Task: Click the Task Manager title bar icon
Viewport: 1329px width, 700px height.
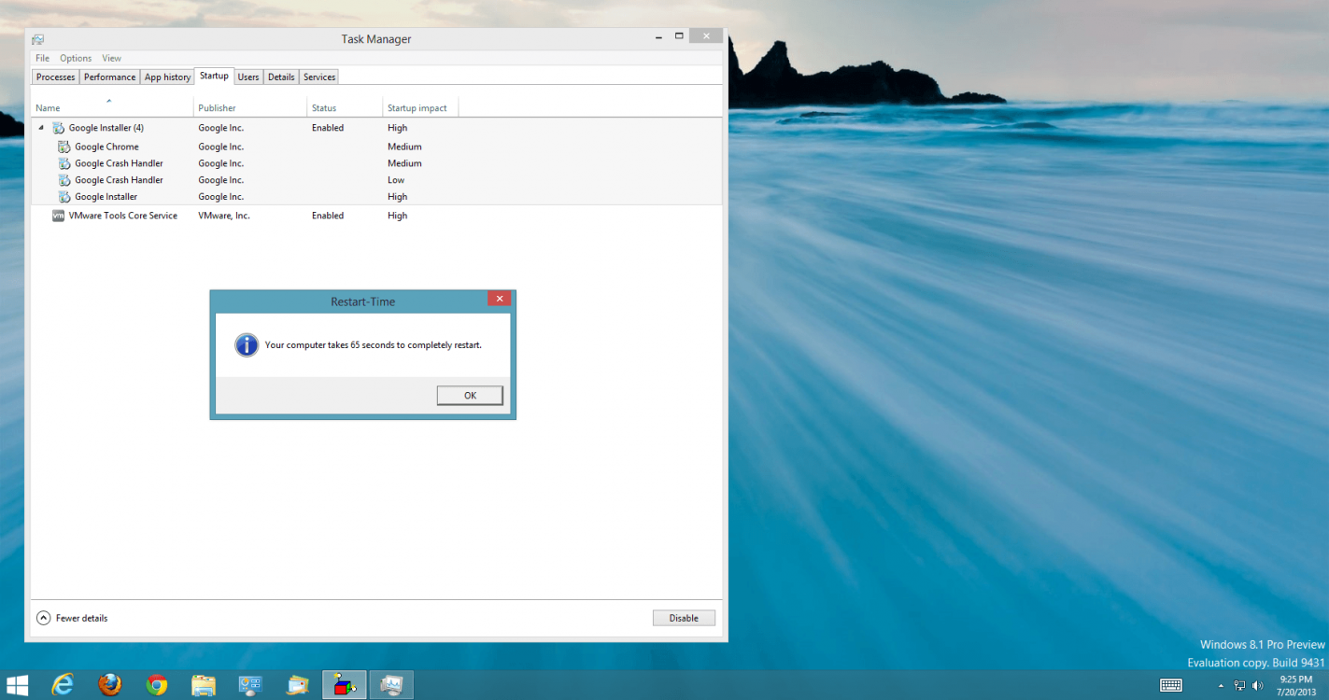Action: 37,39
